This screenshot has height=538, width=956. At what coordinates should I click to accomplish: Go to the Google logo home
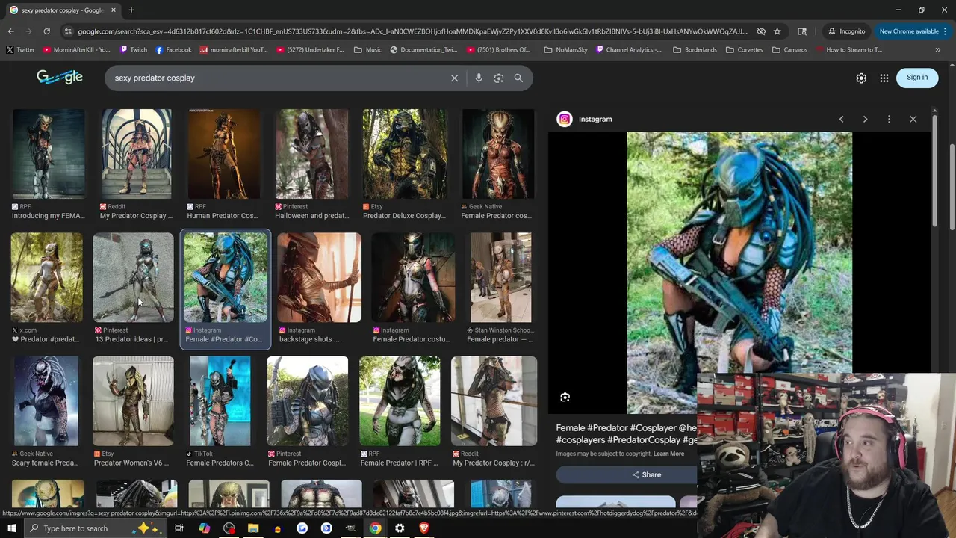pos(60,77)
